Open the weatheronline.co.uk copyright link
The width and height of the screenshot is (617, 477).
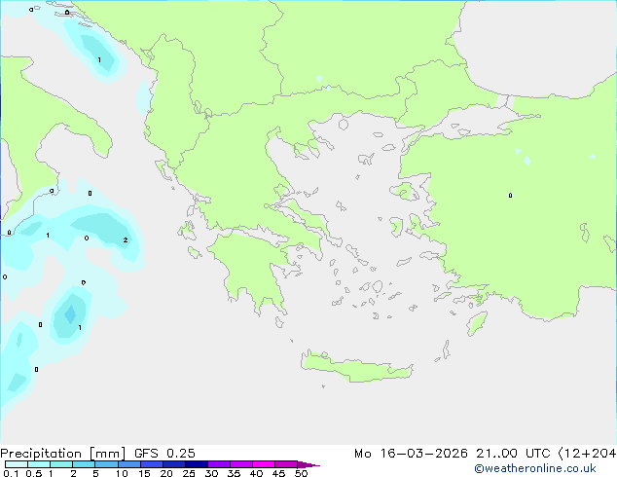pos(535,468)
